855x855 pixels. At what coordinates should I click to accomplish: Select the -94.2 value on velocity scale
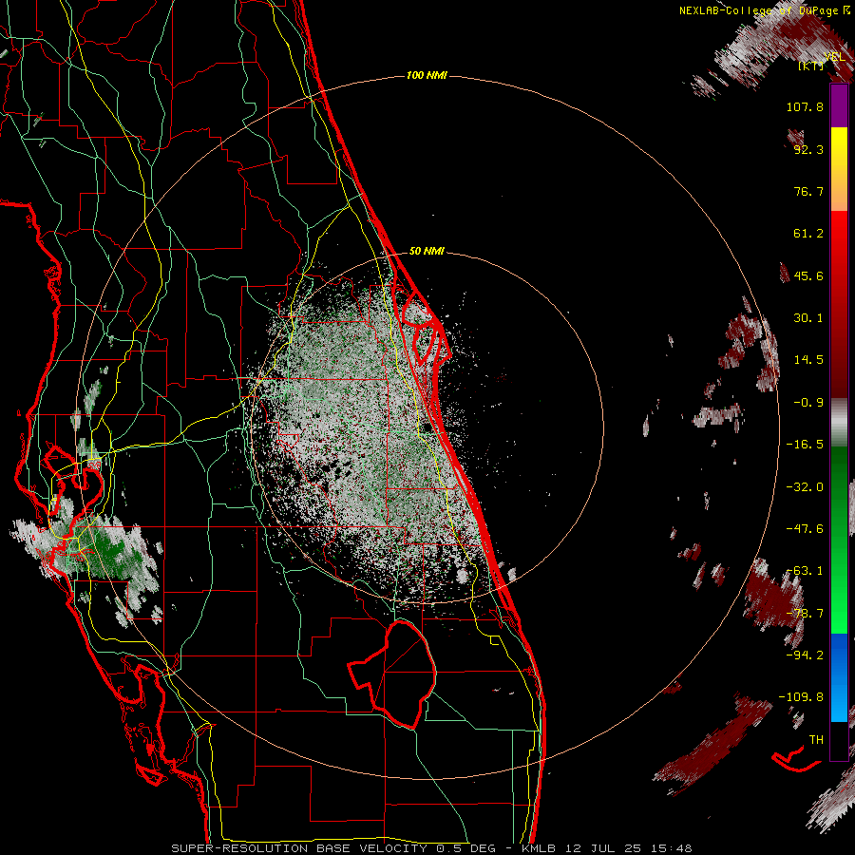(x=805, y=655)
